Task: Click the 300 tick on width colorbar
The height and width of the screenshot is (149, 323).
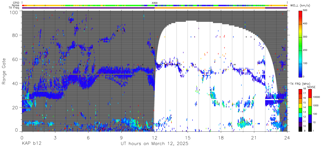Action: coord(306,37)
